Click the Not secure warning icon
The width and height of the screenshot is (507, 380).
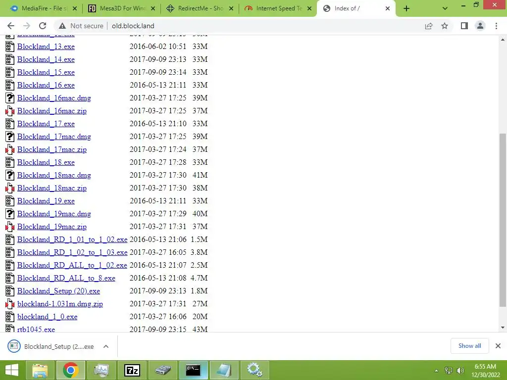pyautogui.click(x=62, y=26)
